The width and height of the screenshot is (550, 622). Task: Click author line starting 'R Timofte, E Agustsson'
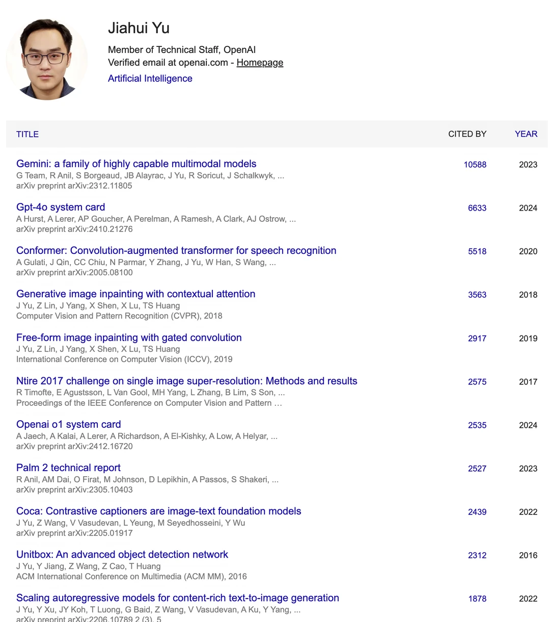151,392
